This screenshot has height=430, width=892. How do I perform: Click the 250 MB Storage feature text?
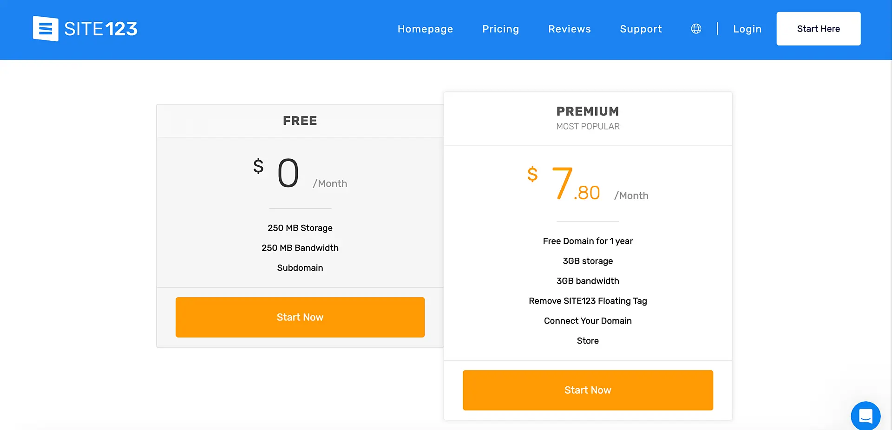click(300, 228)
